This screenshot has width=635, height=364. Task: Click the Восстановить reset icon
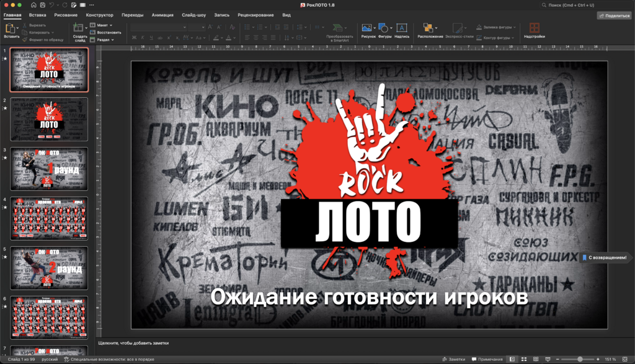tap(92, 32)
